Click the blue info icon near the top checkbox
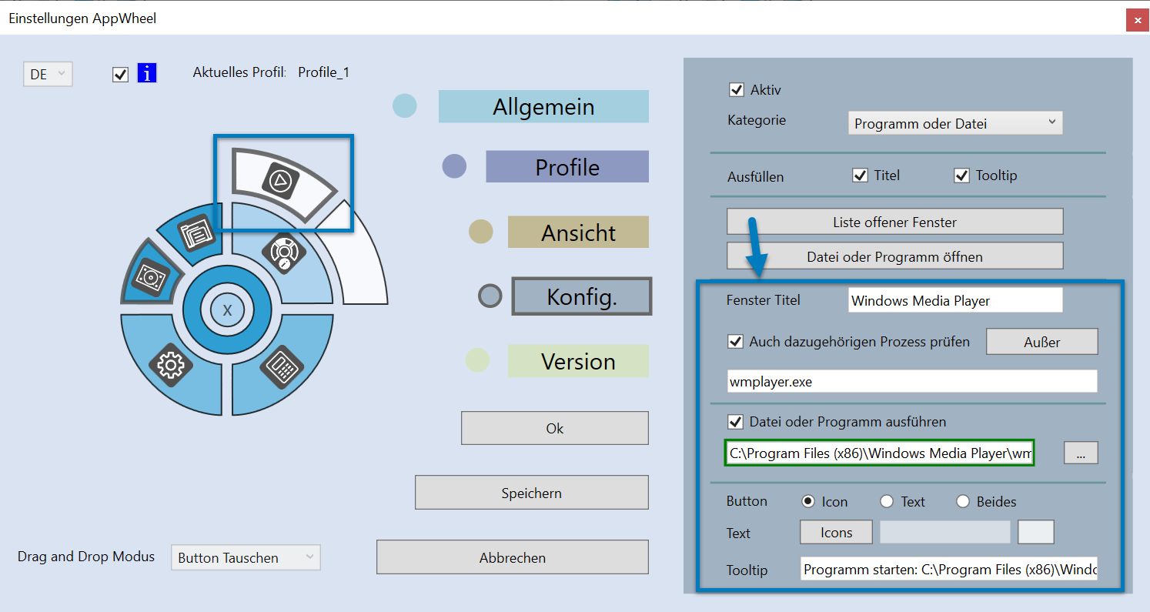1150x612 pixels. [146, 72]
